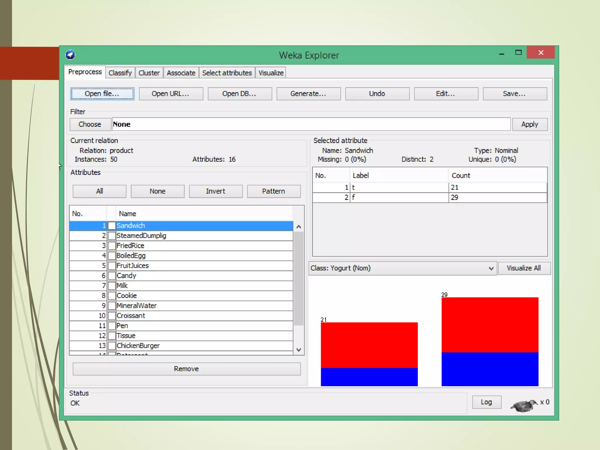This screenshot has width=600, height=450.
Task: Minimize the Weka Explorer window
Action: 502,54
